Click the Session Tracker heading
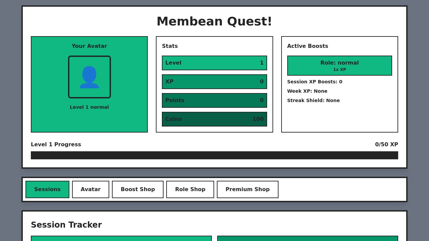The image size is (429, 241). (x=66, y=225)
